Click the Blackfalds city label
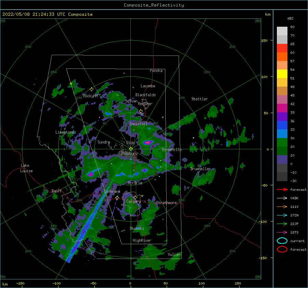This screenshot has width=308, height=288. pyautogui.click(x=145, y=95)
